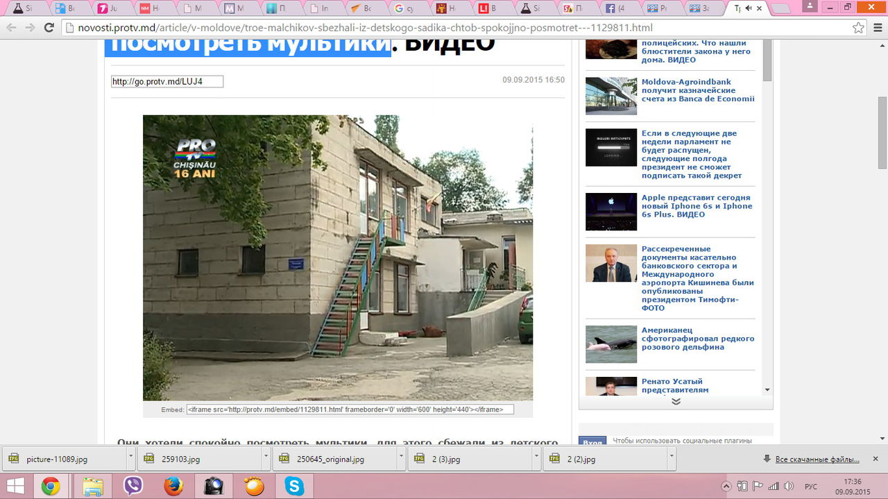Open article about parliament not being dissolved
This screenshot has height=499, width=888.
click(692, 154)
